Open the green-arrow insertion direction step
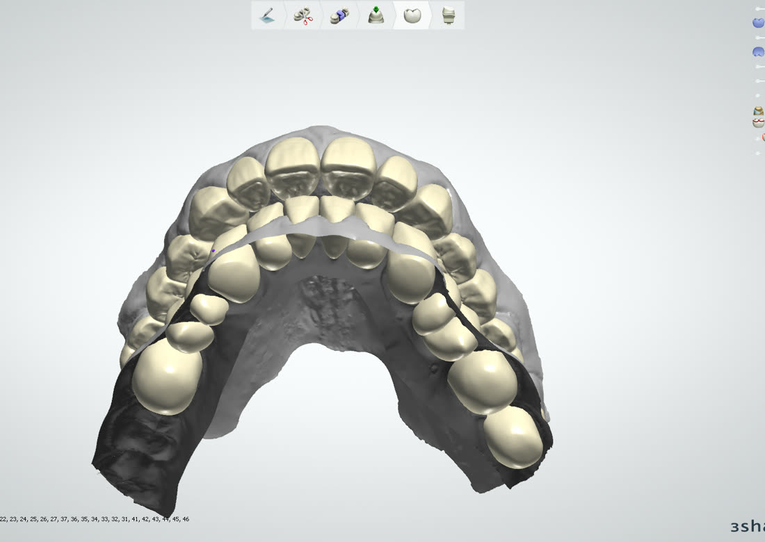This screenshot has width=765, height=542. 376,15
